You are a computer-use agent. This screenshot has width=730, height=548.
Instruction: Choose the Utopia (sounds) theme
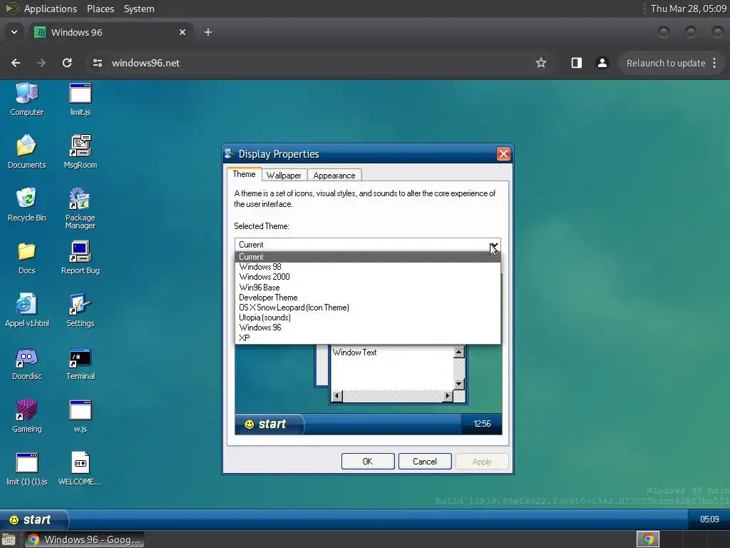[x=368, y=318]
